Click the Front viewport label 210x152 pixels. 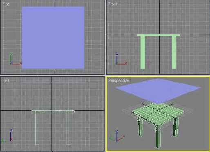click(113, 4)
